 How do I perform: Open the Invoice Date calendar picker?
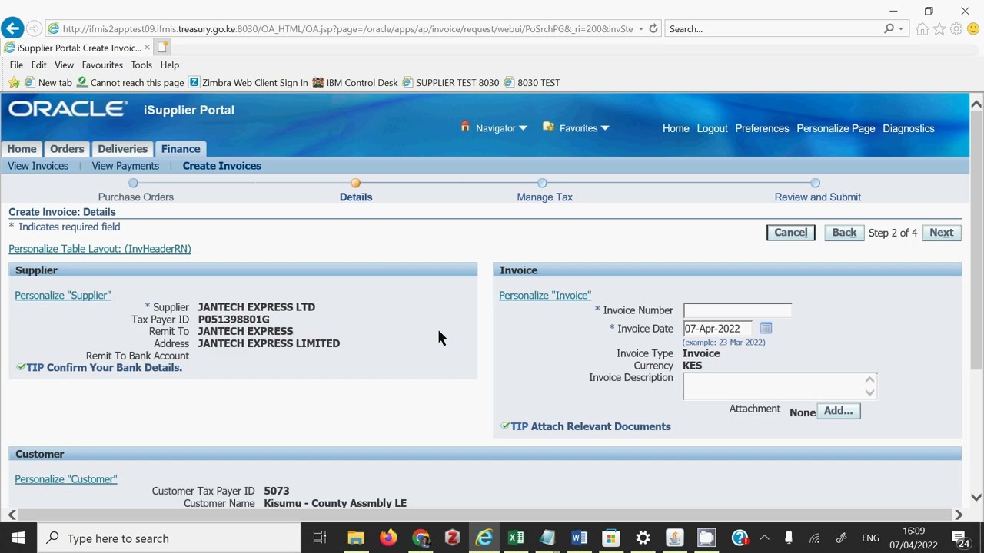(x=766, y=329)
